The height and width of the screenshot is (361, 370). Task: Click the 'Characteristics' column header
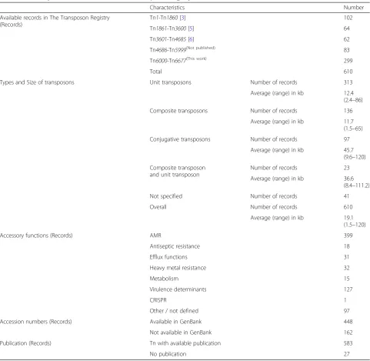click(x=167, y=8)
